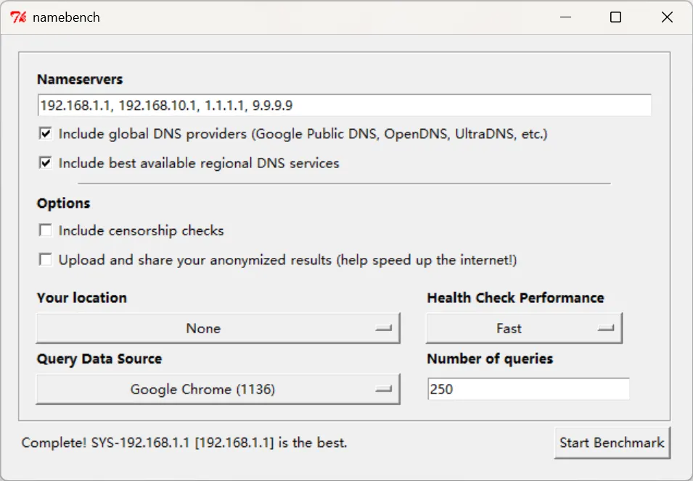693x481 pixels.
Task: Click the Options section heading
Action: click(64, 204)
